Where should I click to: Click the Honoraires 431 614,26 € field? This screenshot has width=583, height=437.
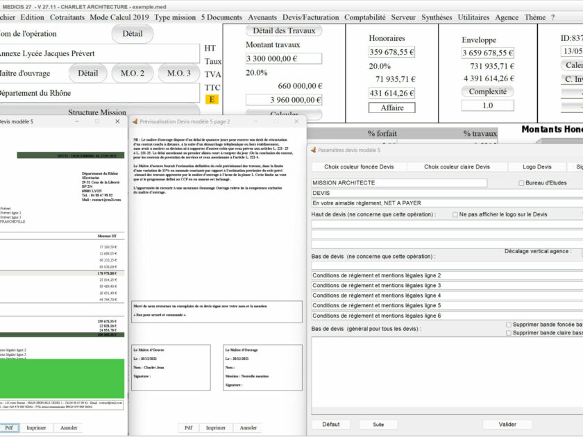click(392, 93)
